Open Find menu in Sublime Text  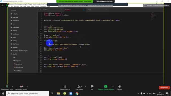pyautogui.click(x=21, y=6)
